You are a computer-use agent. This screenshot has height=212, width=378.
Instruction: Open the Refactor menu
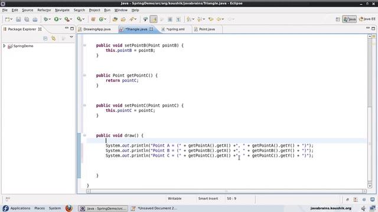coord(44,10)
